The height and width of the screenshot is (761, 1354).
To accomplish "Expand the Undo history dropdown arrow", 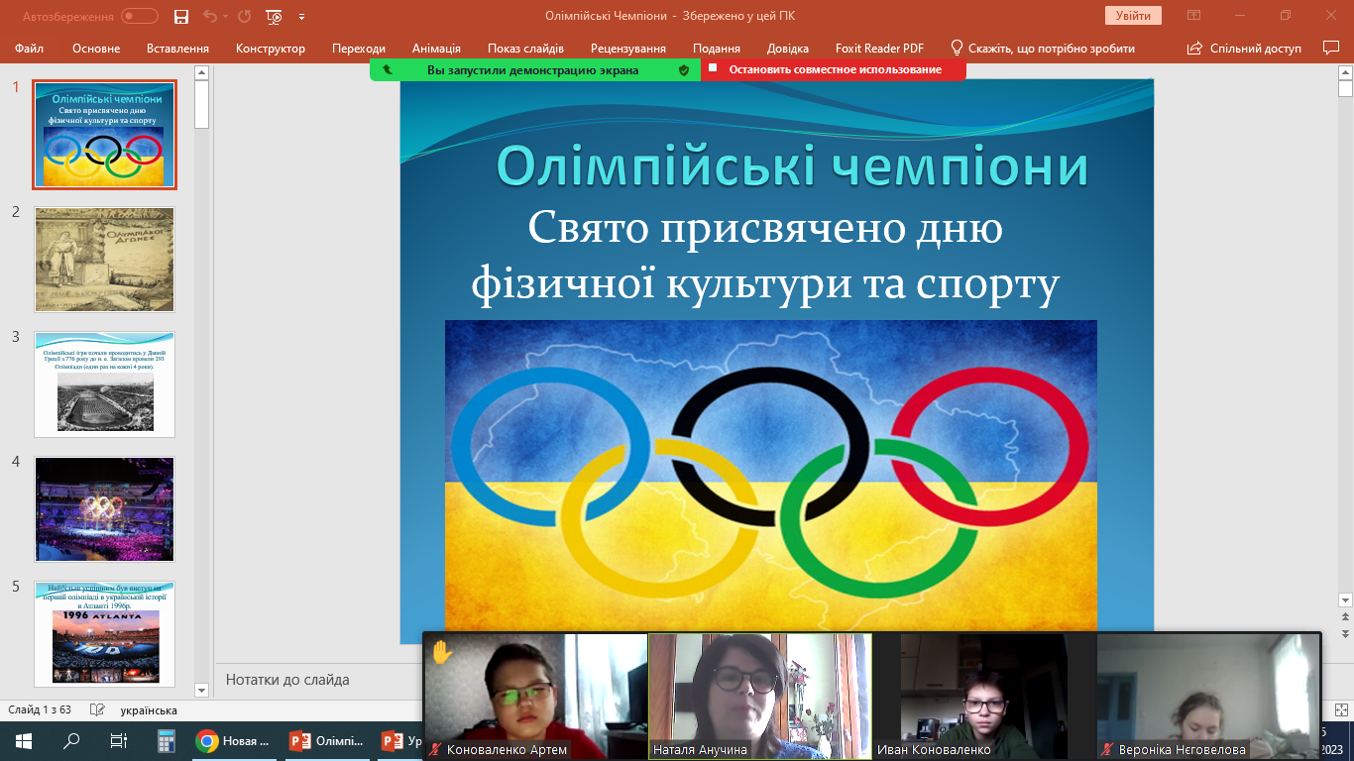I will (x=224, y=17).
